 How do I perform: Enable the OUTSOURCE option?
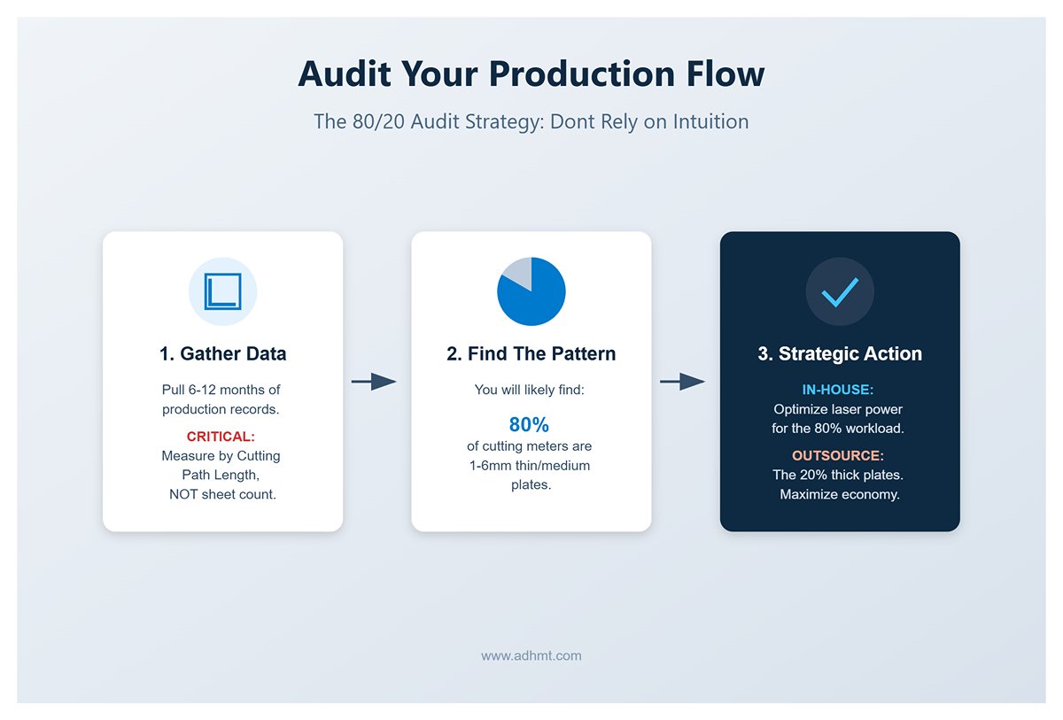(839, 455)
